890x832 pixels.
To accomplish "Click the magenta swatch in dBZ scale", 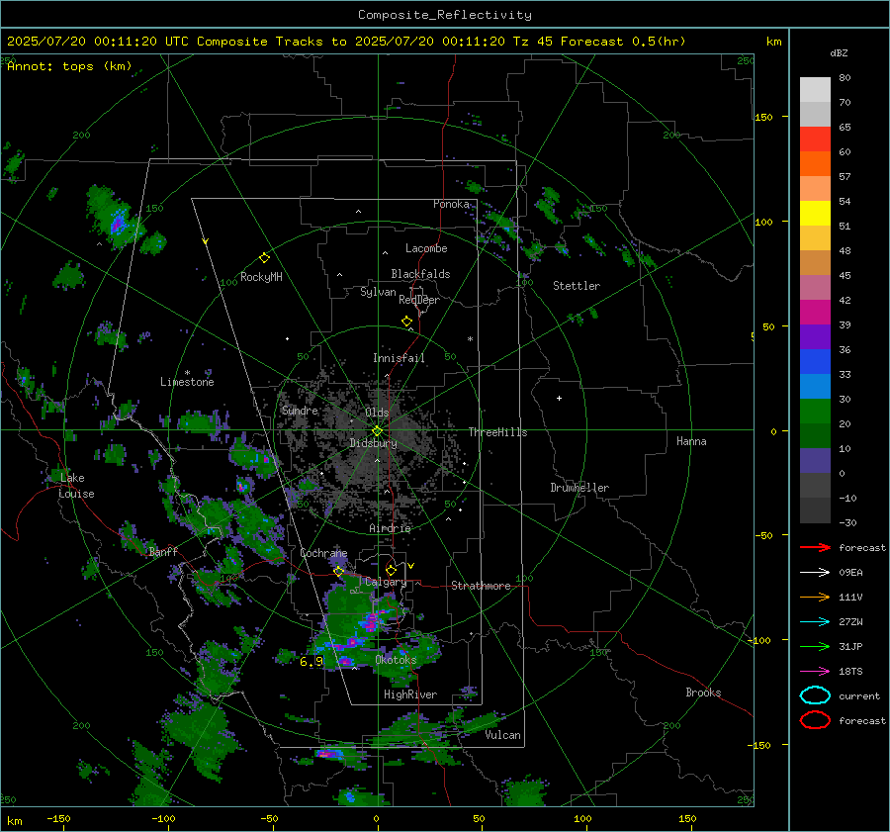I will click(x=815, y=312).
